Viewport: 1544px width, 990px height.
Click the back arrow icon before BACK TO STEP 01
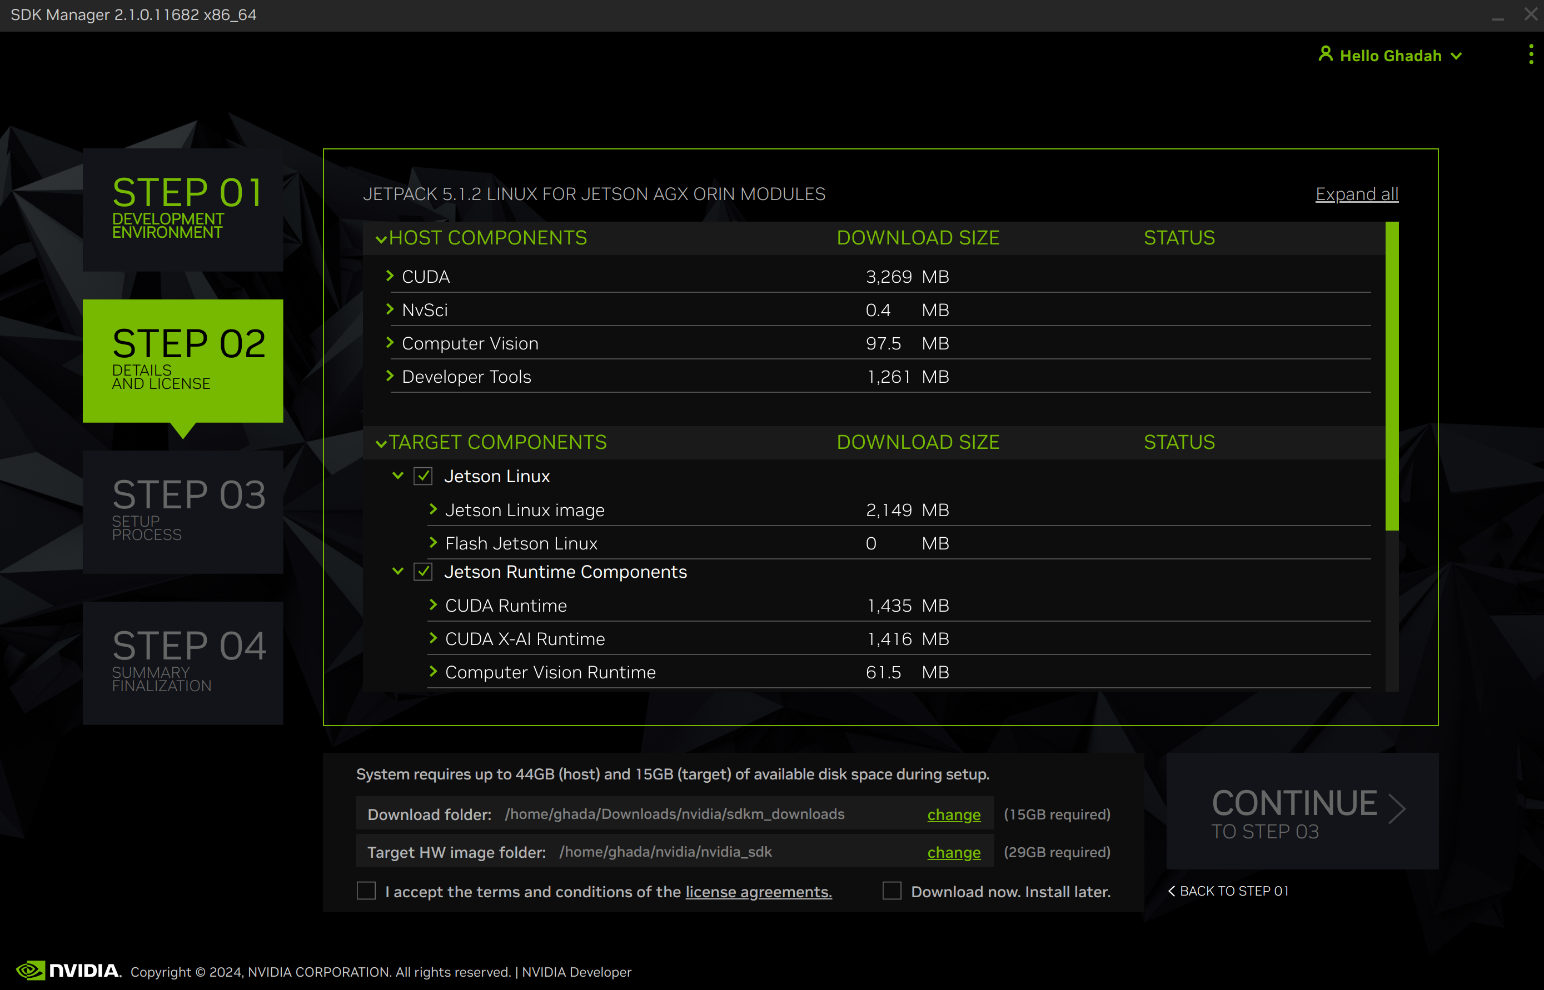click(1171, 891)
